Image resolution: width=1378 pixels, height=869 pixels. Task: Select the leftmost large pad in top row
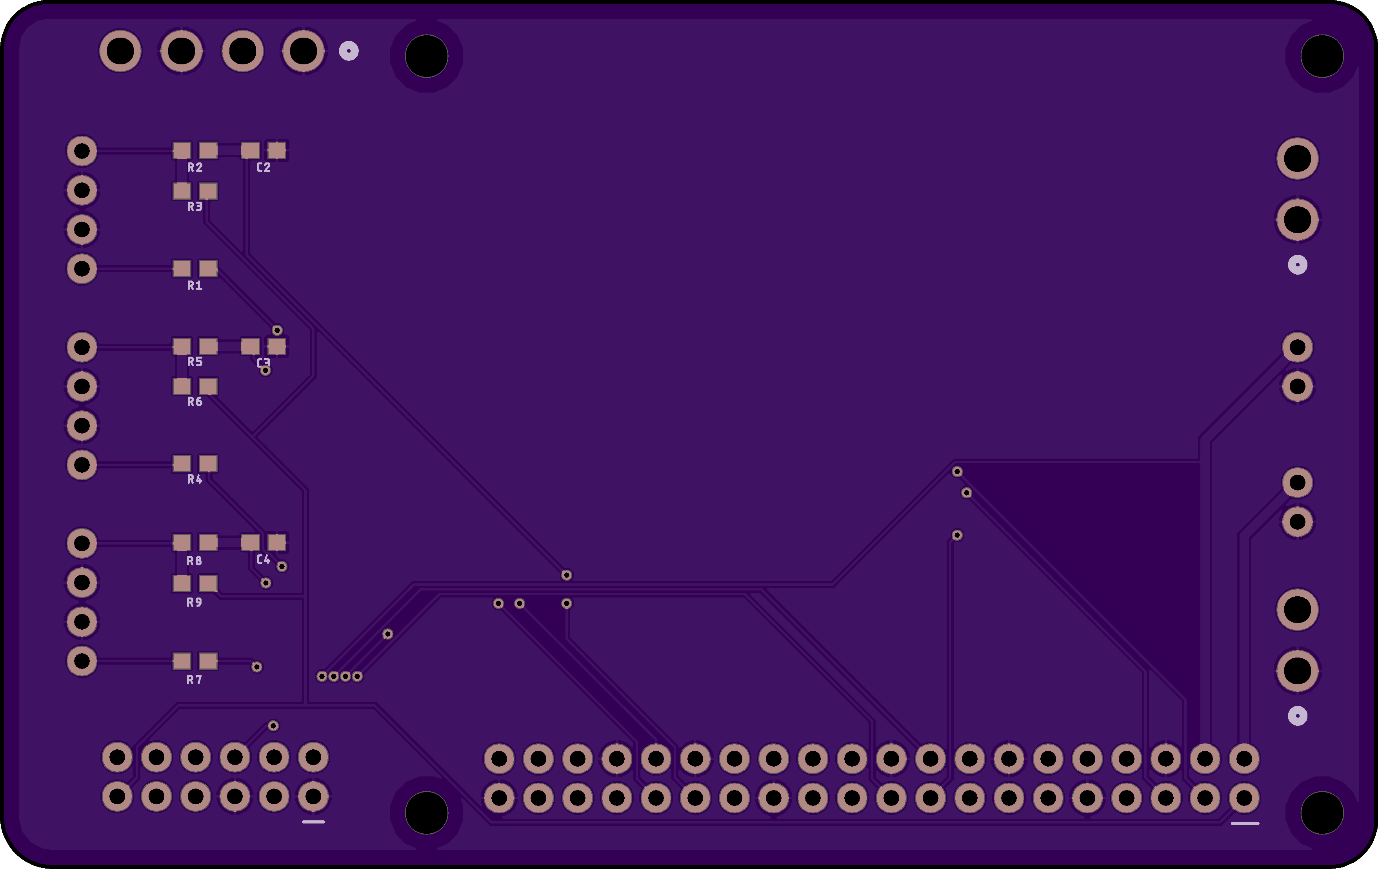[x=120, y=51]
